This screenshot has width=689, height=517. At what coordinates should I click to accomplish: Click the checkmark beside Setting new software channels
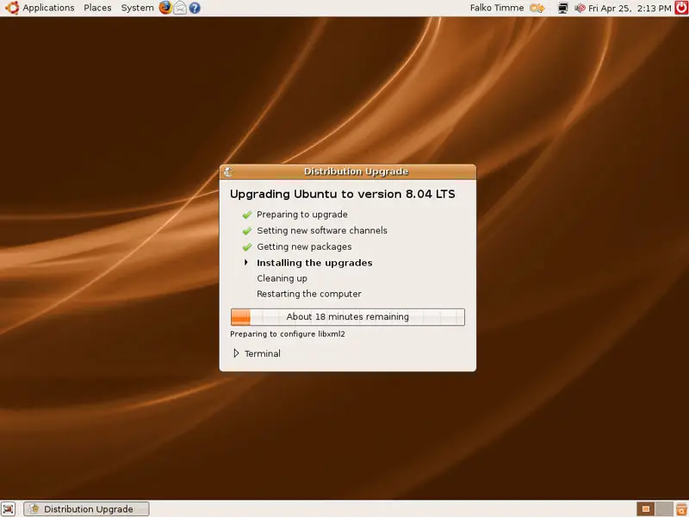(247, 231)
